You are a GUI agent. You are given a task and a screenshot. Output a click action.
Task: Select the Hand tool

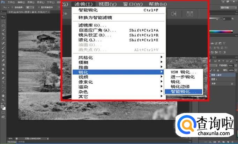(3, 96)
